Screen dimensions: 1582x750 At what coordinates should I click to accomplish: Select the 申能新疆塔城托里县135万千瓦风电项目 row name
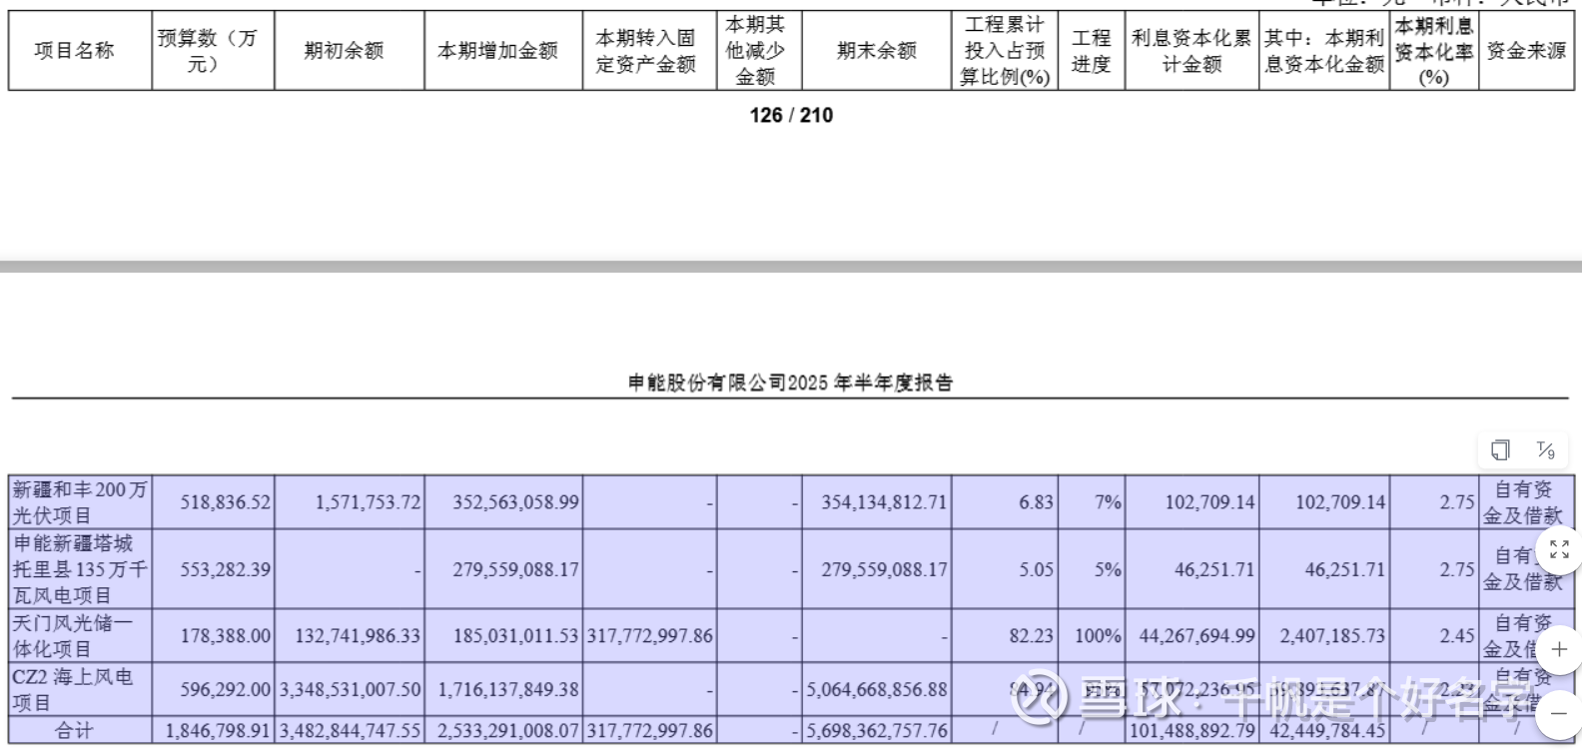pyautogui.click(x=80, y=569)
